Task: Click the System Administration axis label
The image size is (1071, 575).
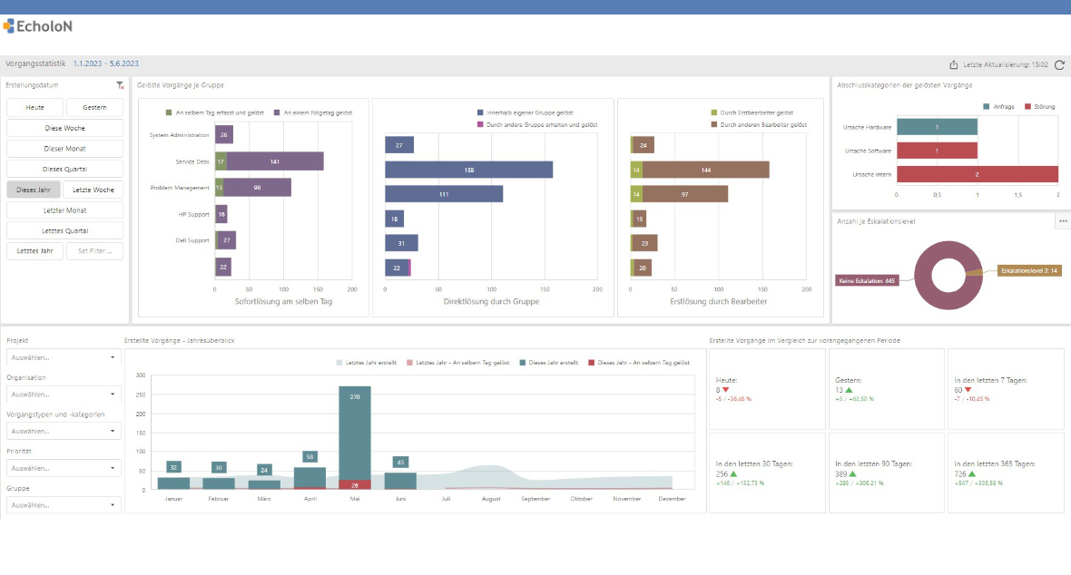Action: pos(179,135)
